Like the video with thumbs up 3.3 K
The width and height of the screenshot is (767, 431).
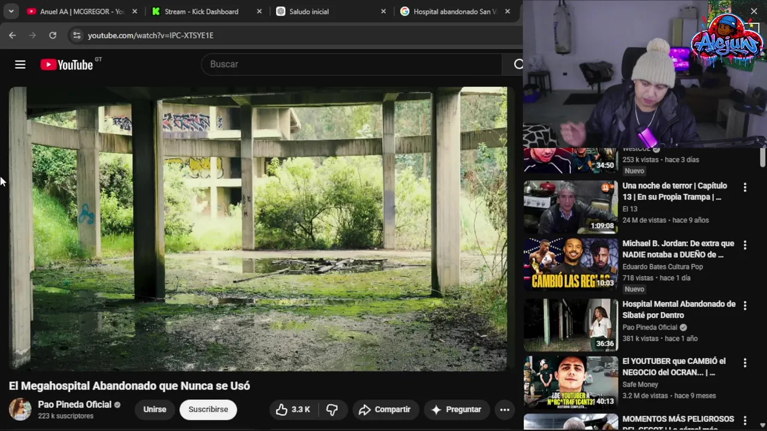[x=293, y=409]
